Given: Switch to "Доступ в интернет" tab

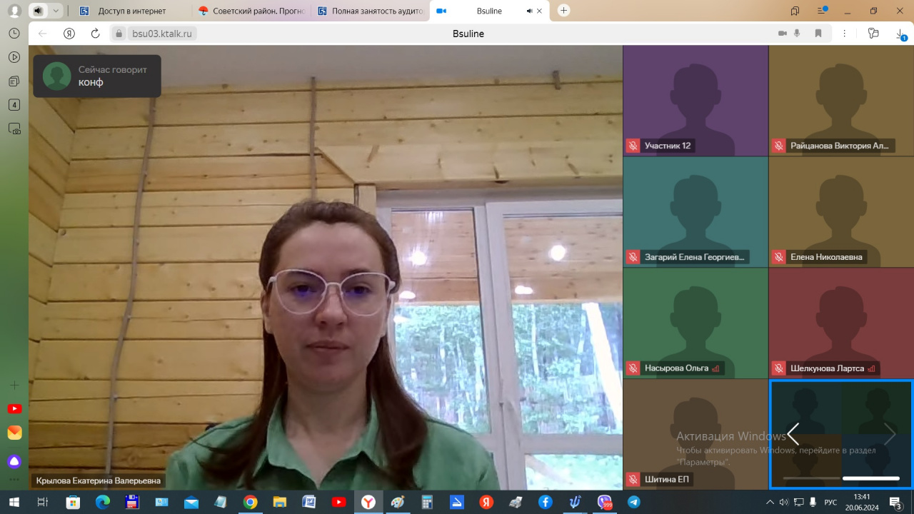Looking at the screenshot, I should [132, 11].
